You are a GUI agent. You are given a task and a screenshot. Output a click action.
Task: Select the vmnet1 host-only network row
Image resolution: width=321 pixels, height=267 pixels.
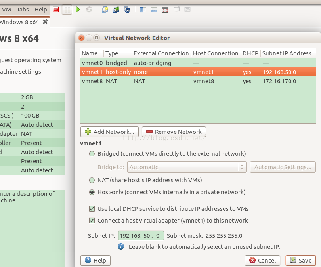tap(198, 72)
